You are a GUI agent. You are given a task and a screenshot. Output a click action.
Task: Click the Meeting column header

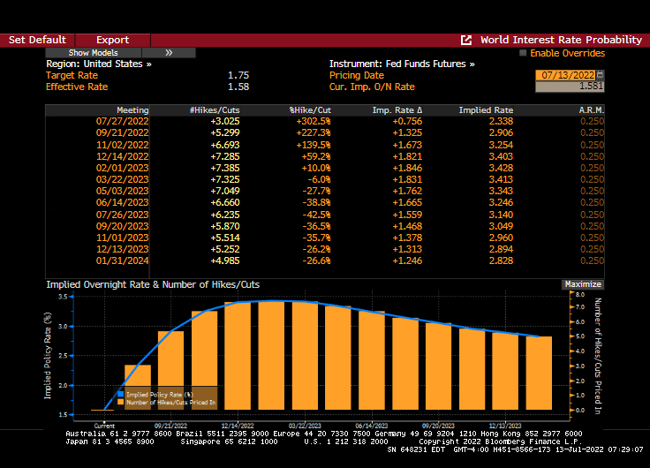(127, 110)
